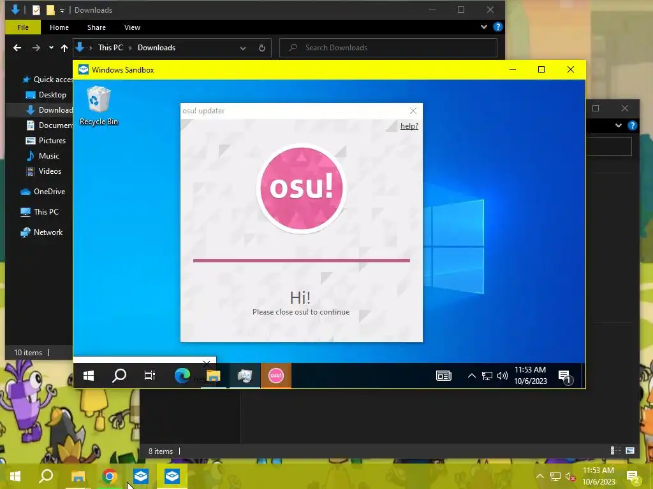Open host File Explorer taskbar icon
This screenshot has width=653, height=489.
78,476
